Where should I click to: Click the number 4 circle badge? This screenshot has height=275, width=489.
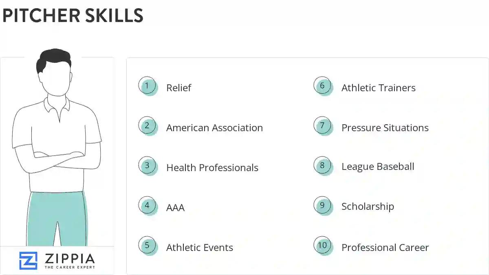pos(147,205)
